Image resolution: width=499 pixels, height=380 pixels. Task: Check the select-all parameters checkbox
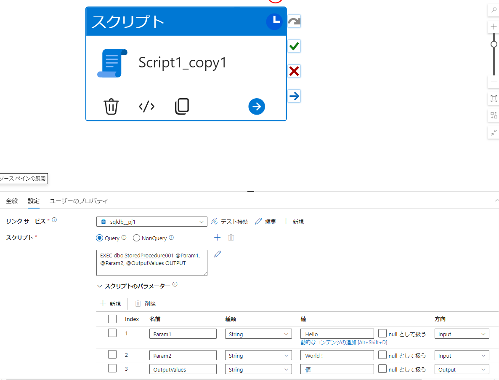pos(112,319)
